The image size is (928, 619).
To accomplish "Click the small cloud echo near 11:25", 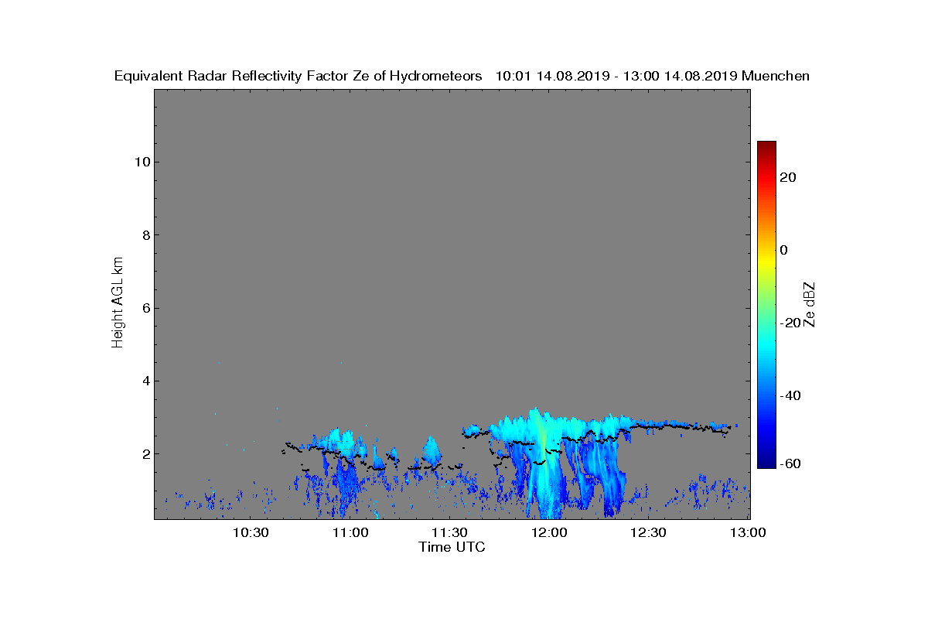I will (x=431, y=450).
